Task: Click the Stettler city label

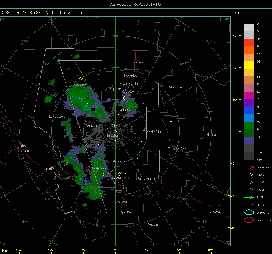Action: [x=176, y=87]
